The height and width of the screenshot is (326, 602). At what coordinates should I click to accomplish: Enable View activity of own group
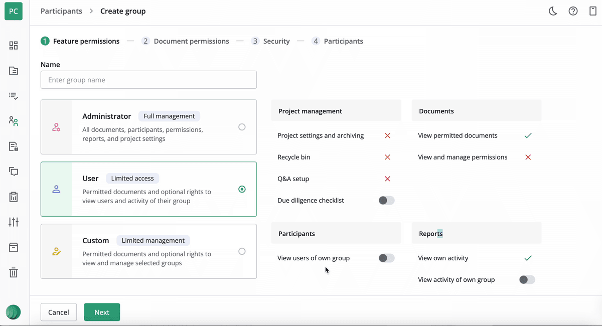coord(527,280)
